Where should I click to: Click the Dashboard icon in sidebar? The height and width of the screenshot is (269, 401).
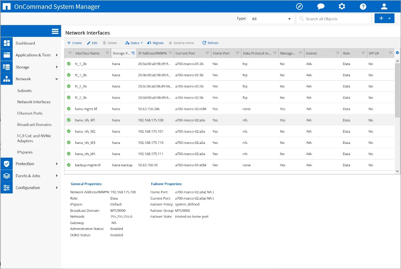click(x=7, y=43)
